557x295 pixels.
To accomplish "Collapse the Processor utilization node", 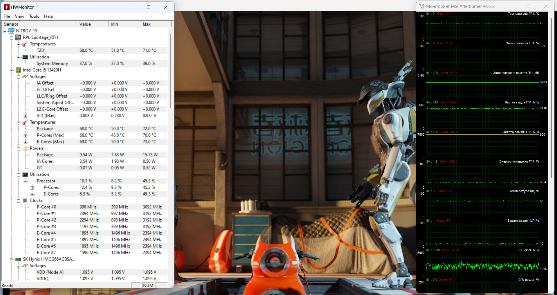I will (26, 181).
